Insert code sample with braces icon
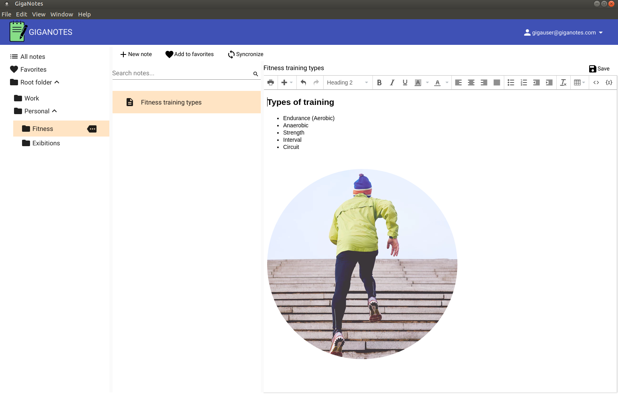The height and width of the screenshot is (394, 618). click(609, 82)
